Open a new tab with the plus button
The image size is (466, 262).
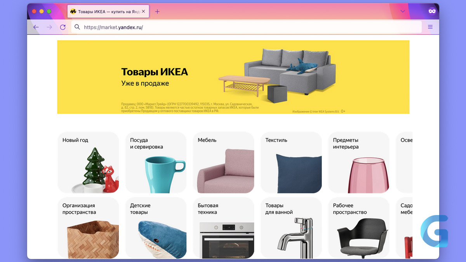157,12
